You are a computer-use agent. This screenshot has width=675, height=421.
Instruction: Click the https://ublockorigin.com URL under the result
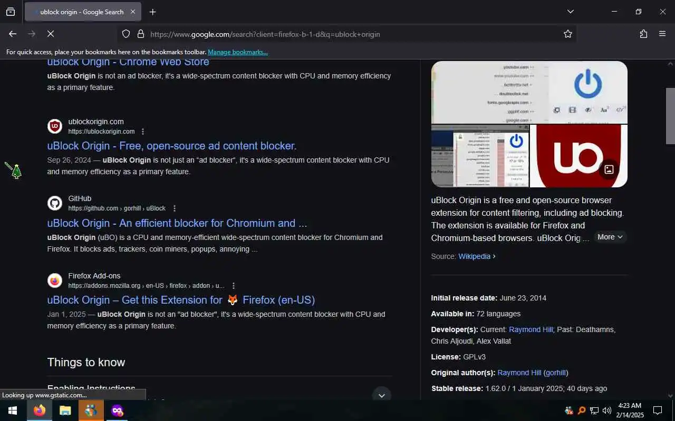click(x=101, y=132)
